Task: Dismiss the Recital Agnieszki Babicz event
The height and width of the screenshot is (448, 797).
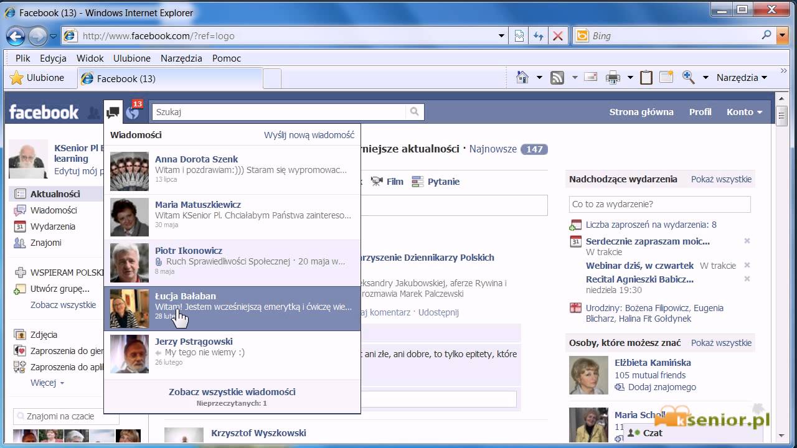Action: click(747, 279)
